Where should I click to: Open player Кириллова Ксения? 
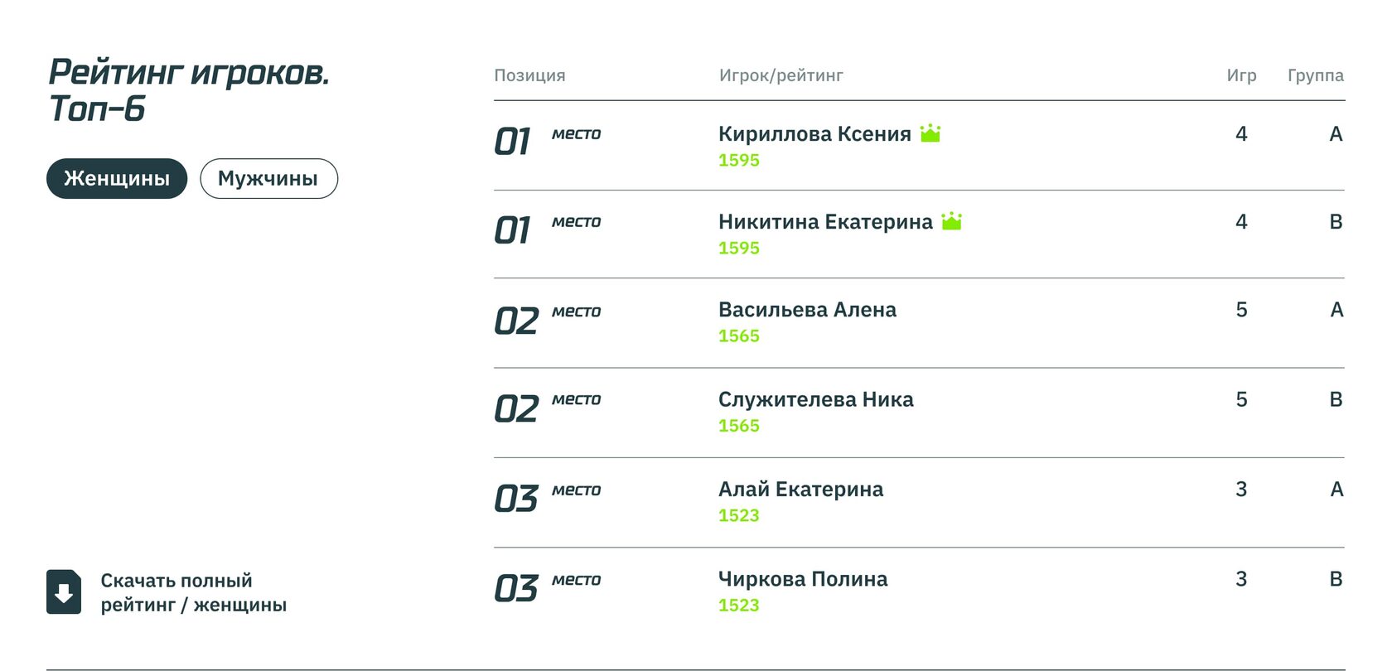point(814,133)
